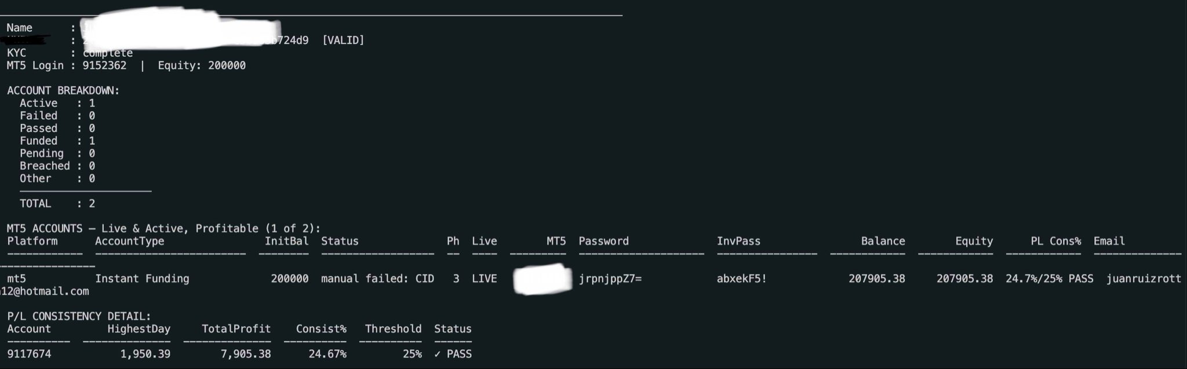This screenshot has height=369, width=1187.
Task: Click the 24.7%/25% PASS value
Action: 1049,279
